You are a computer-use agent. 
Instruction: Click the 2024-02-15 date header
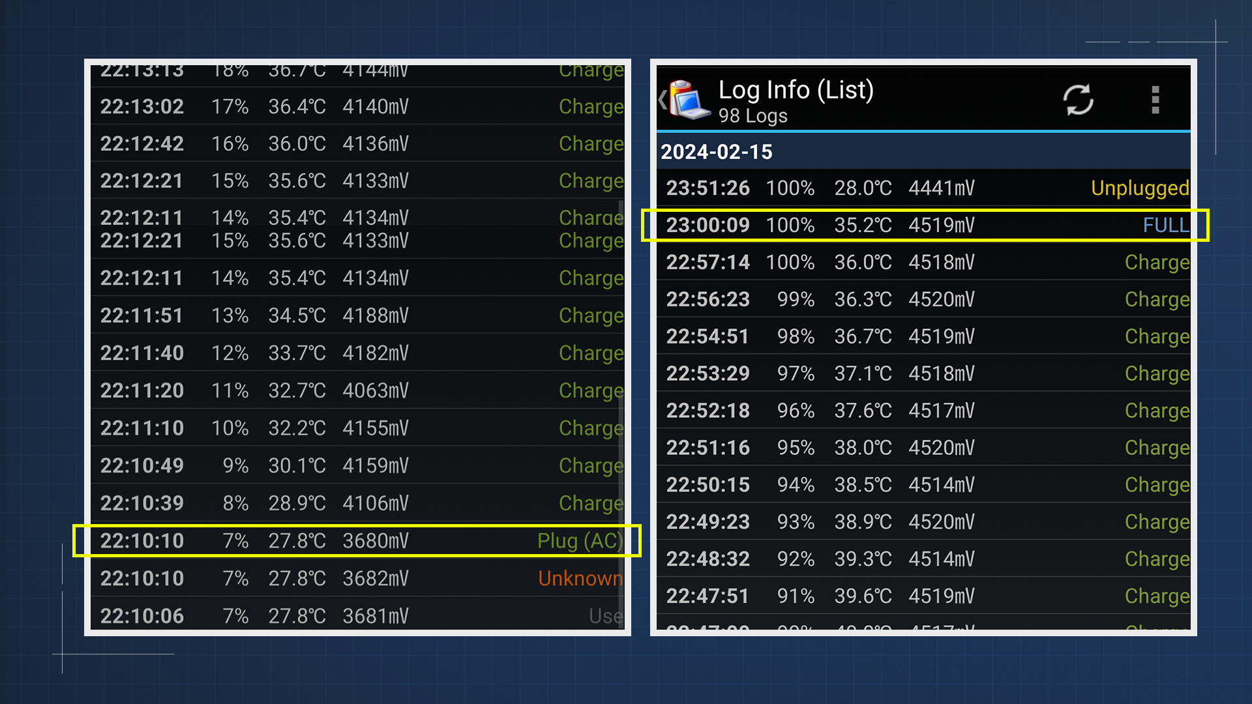(x=923, y=152)
